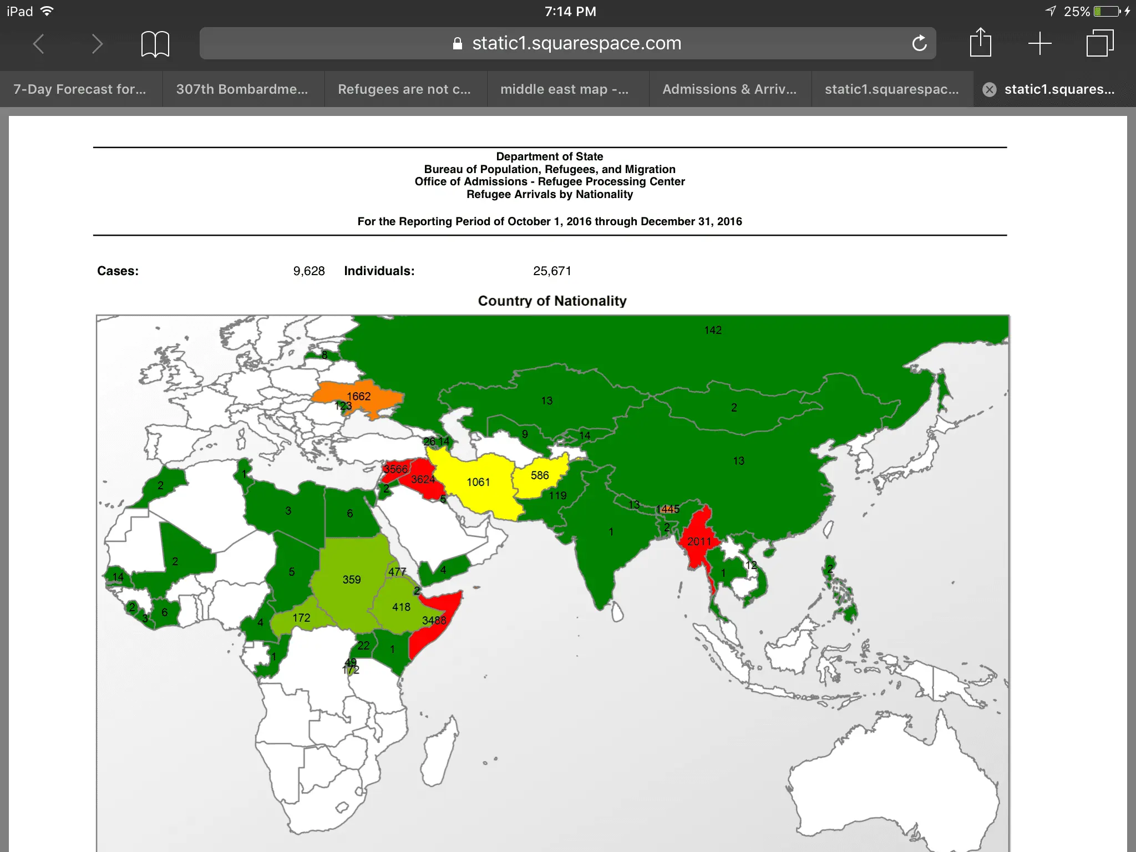Reload the page with refresh icon
The height and width of the screenshot is (852, 1136).
tap(919, 43)
